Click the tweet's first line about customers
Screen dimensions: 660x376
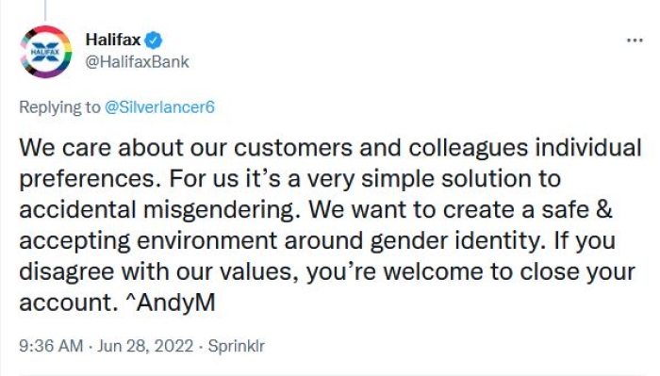coord(330,148)
